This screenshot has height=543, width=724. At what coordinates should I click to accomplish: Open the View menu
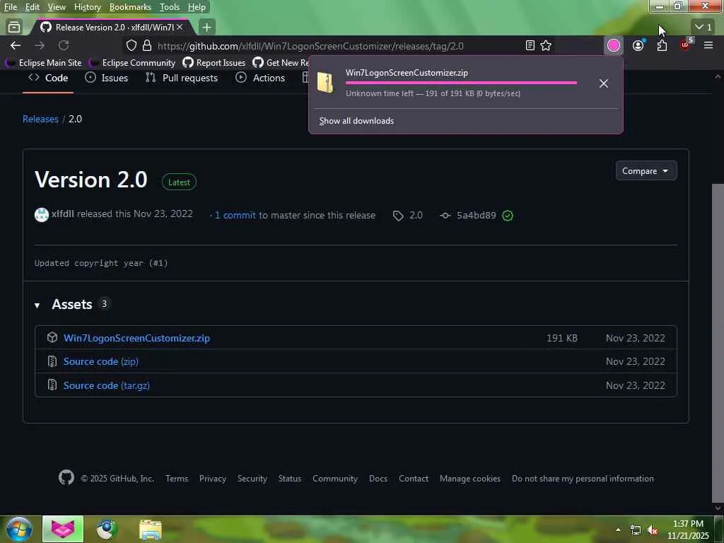tap(57, 7)
